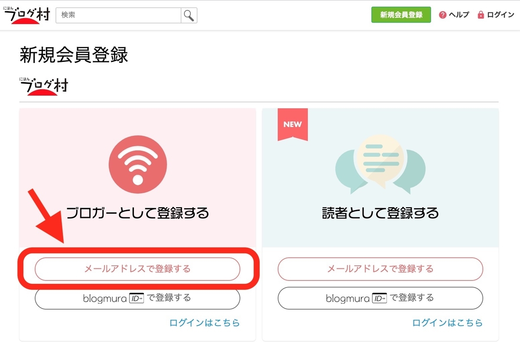
Task: Click メールアドレスで登録する under reader card
Action: click(380, 269)
